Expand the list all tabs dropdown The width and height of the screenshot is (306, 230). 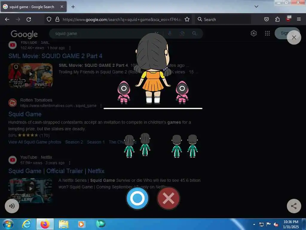coord(256,7)
